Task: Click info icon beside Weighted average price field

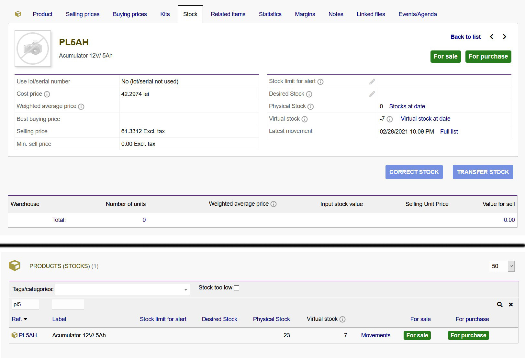Action: coord(81,106)
